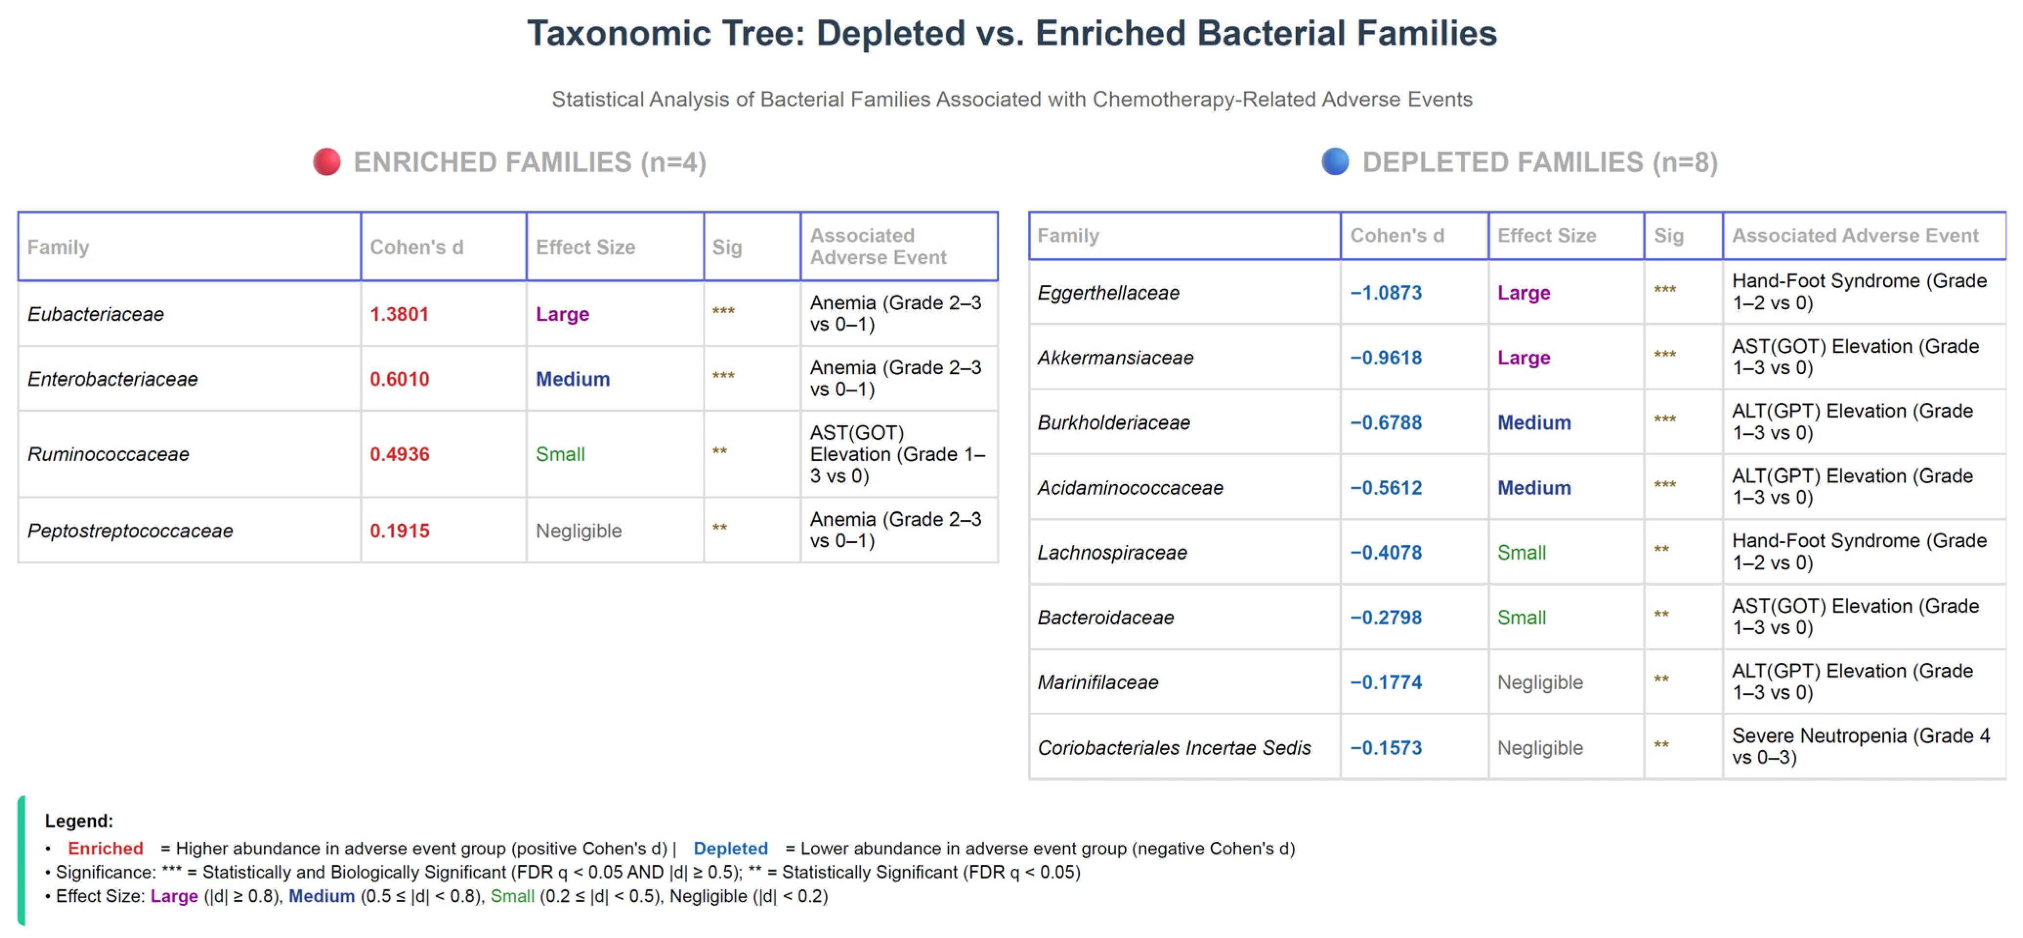The width and height of the screenshot is (2023, 938).
Task: Click the 1.3801 Cohen's d value
Action: [x=399, y=314]
